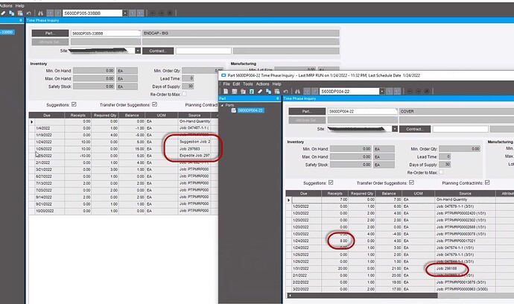This screenshot has width=514, height=304.
Task: Click Contract... button in front window
Action: [x=415, y=129]
